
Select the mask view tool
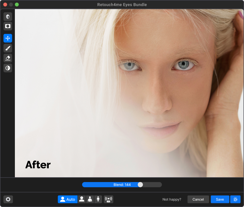point(8,26)
